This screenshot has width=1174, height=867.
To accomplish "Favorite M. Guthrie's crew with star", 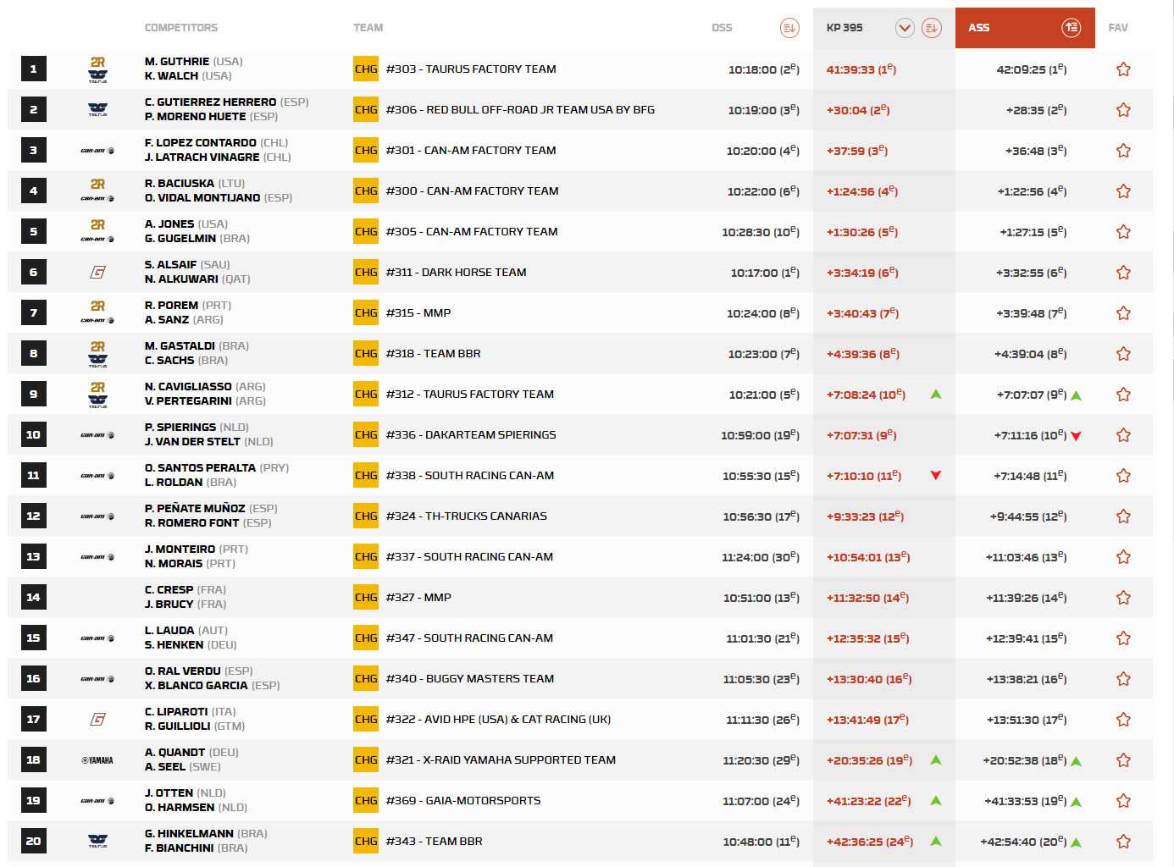I will point(1123,69).
